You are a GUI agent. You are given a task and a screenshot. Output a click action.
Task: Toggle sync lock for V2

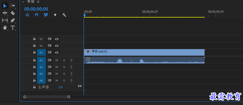pyautogui.click(x=49, y=46)
